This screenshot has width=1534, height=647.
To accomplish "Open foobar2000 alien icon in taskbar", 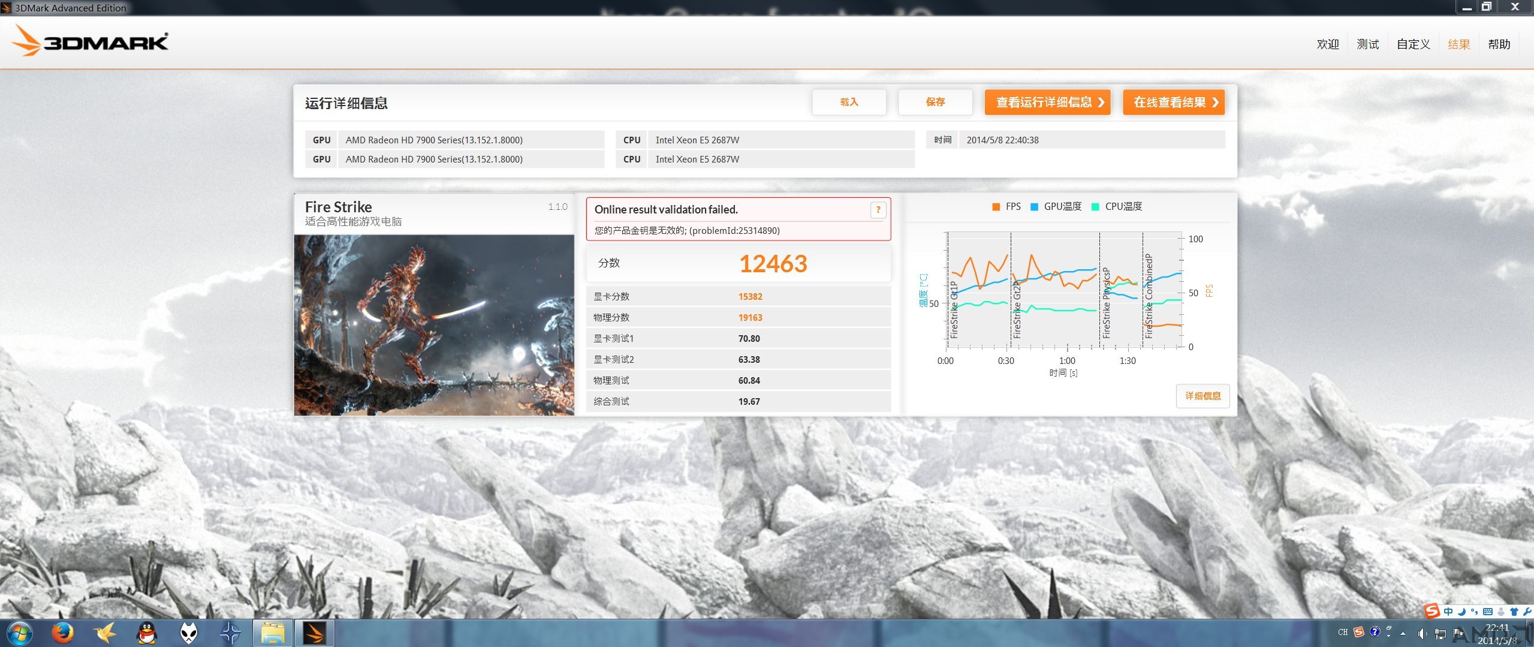I will coord(189,633).
